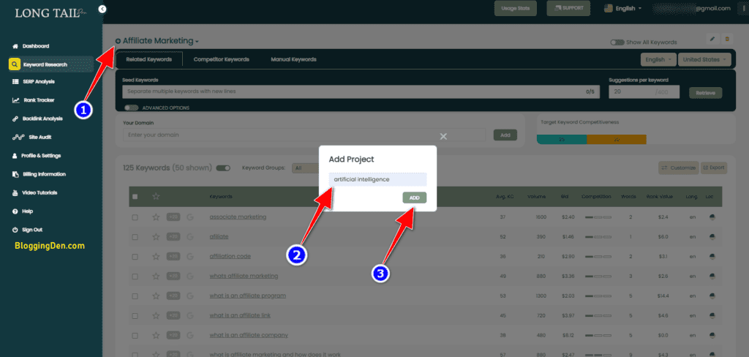This screenshot has height=357, width=749.
Task: Collapse the sidebar with the arrow icon
Action: tap(102, 9)
